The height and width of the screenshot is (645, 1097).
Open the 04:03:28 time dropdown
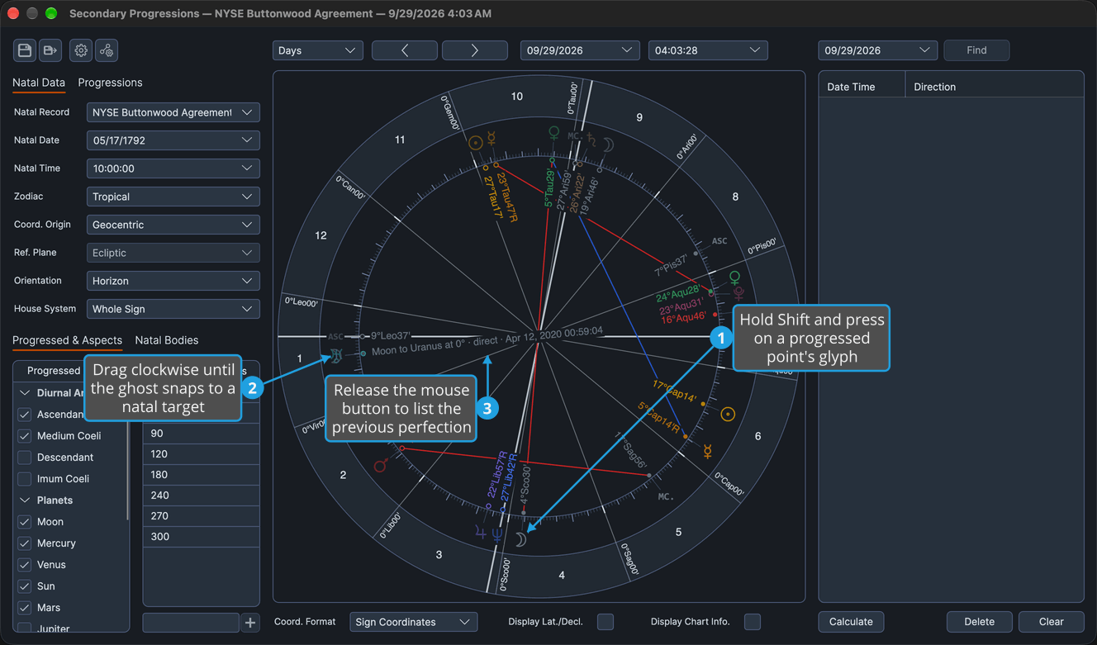708,50
